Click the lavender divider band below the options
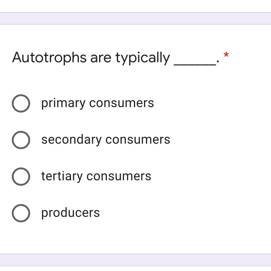Screen dimensions: 271x271 (x=135, y=260)
